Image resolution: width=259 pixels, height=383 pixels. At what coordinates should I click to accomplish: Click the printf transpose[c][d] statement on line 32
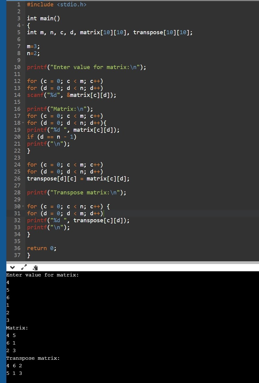pos(78,220)
